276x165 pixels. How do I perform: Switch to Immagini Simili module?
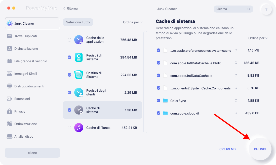click(x=32, y=74)
